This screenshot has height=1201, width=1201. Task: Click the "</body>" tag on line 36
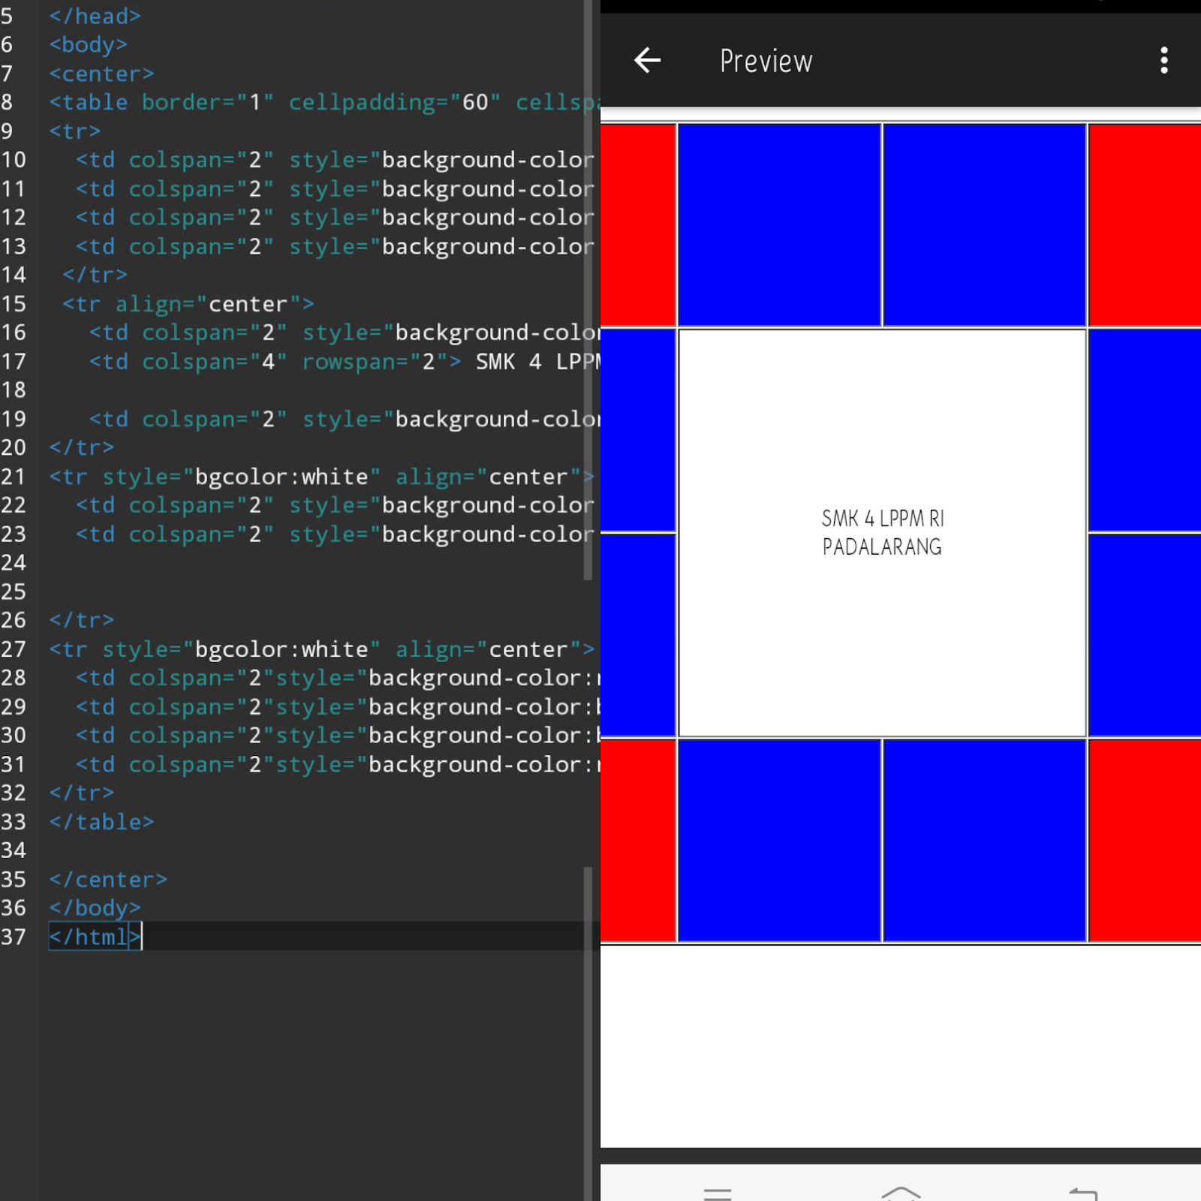[x=95, y=908]
